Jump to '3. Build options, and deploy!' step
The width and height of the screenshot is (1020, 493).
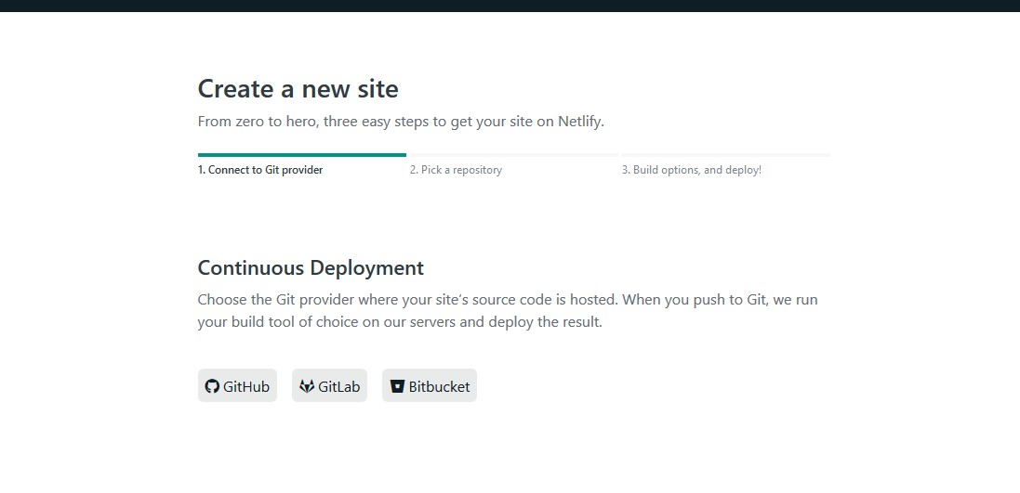point(691,170)
